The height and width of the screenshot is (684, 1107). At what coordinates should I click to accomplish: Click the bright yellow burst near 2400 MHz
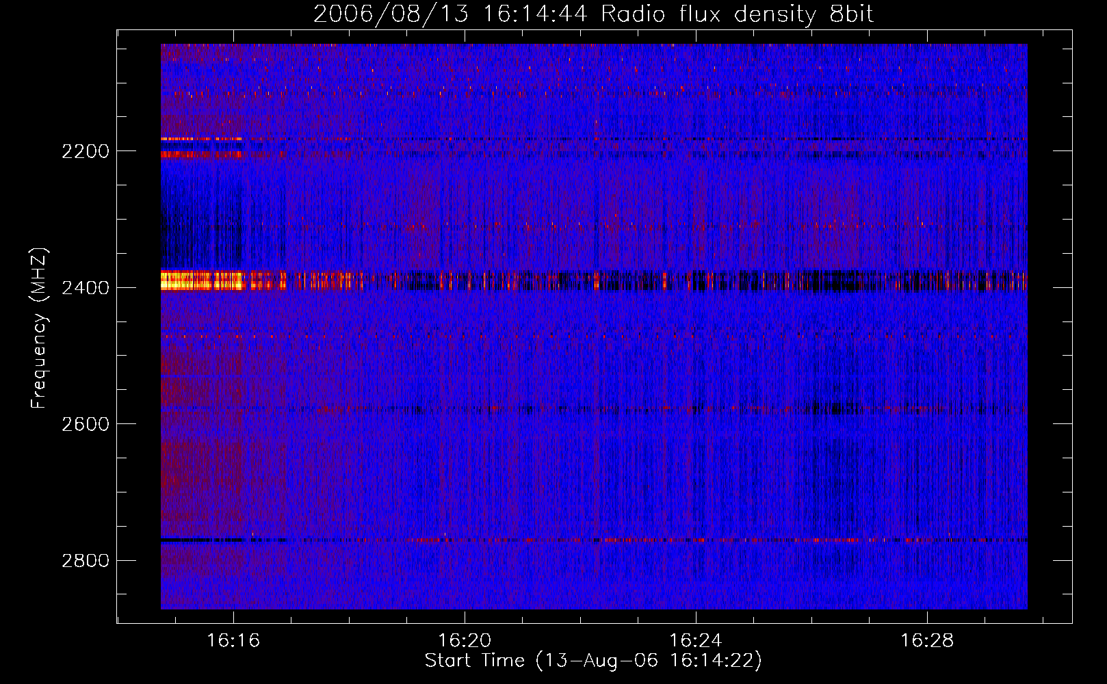click(x=202, y=280)
